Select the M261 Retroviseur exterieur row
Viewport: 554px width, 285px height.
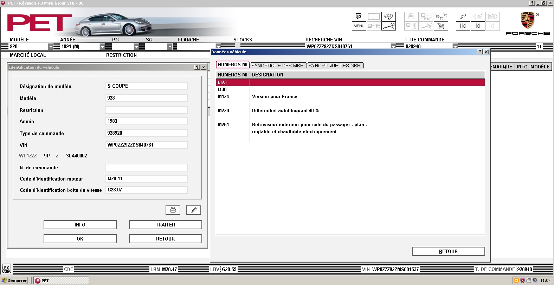(350, 132)
